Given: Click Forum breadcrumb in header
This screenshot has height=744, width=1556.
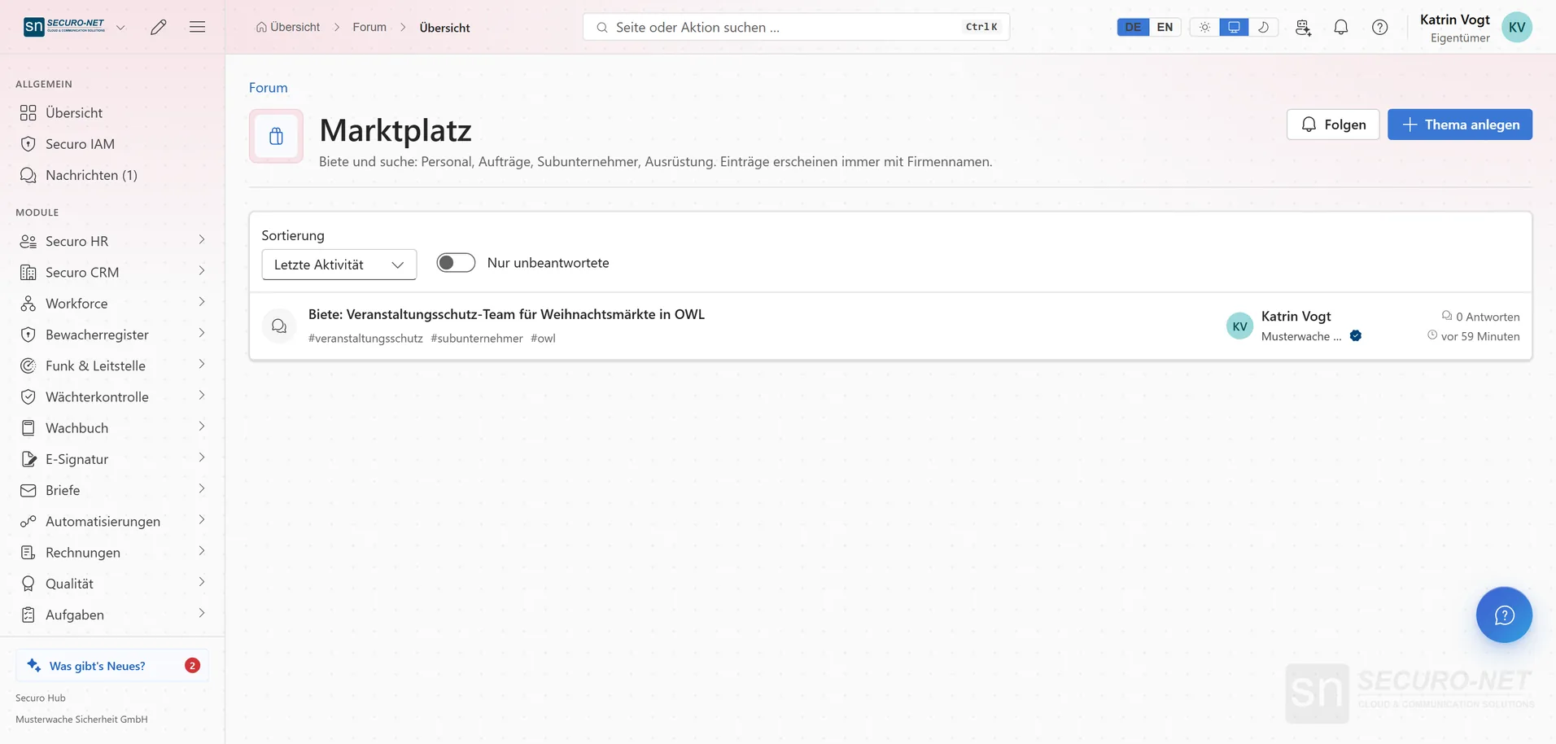Looking at the screenshot, I should 369,27.
